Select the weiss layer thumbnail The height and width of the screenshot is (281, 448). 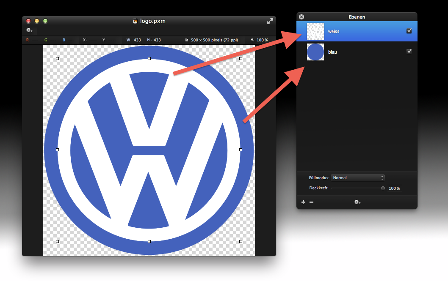coord(315,31)
